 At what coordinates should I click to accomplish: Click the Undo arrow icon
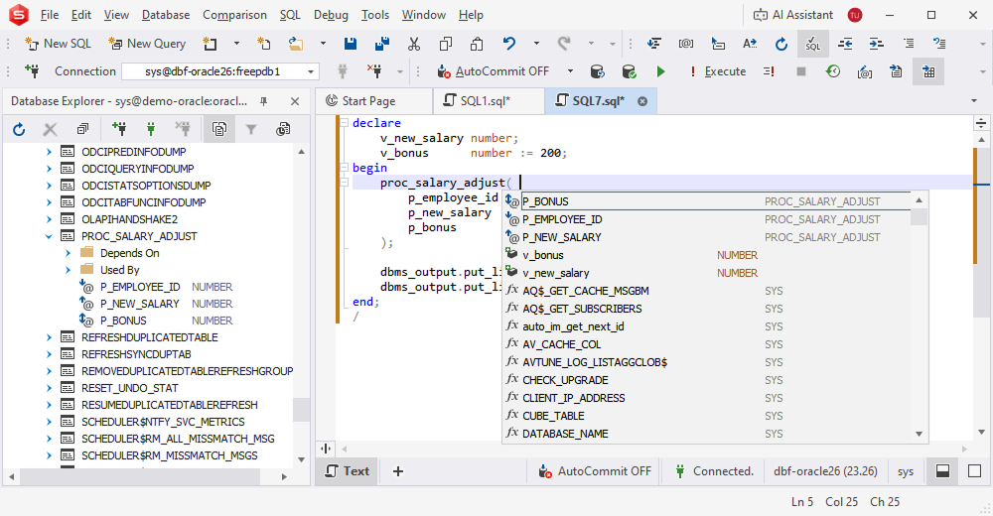(x=509, y=44)
